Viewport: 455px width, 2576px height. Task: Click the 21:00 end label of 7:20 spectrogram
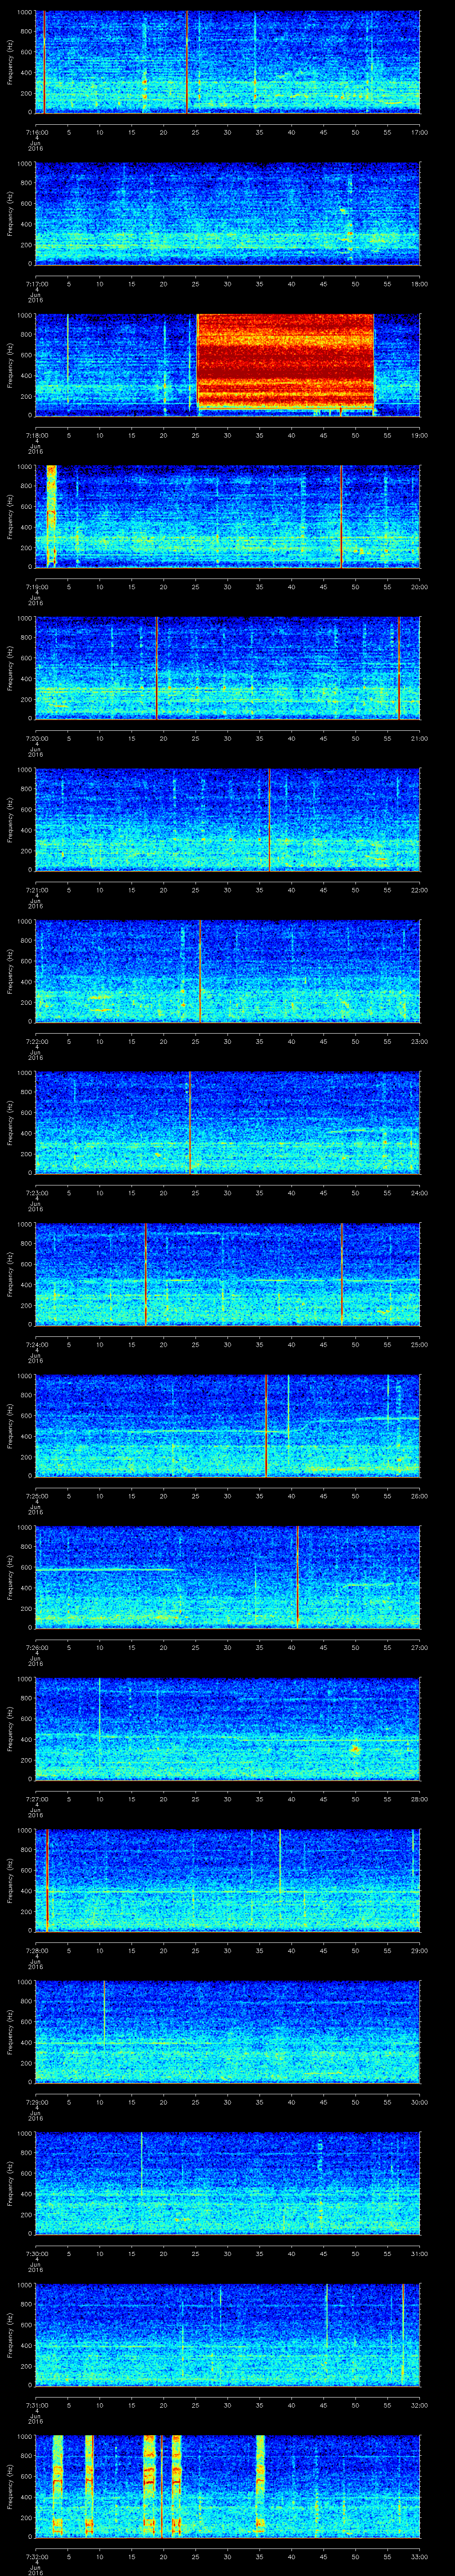point(419,738)
